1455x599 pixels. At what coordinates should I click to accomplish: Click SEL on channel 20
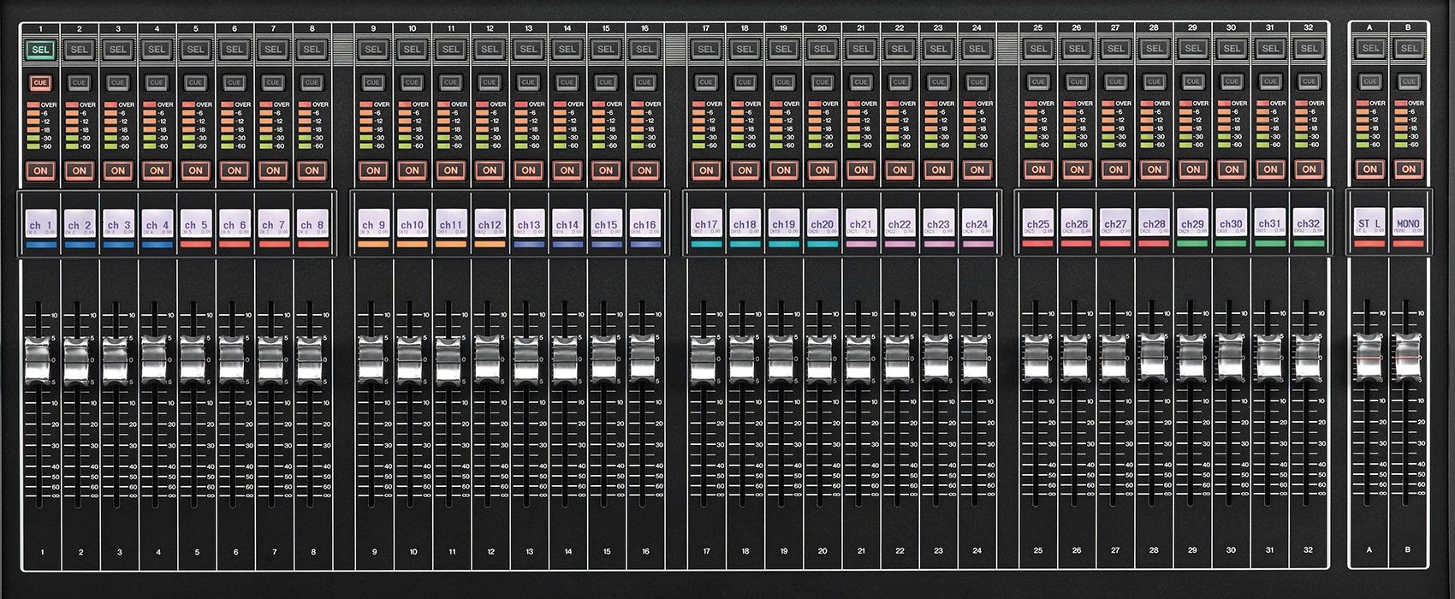(823, 49)
